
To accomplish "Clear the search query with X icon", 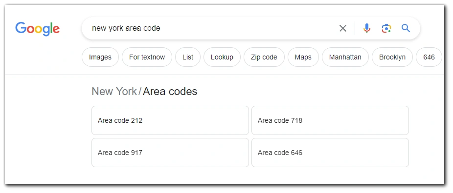I will tap(342, 28).
